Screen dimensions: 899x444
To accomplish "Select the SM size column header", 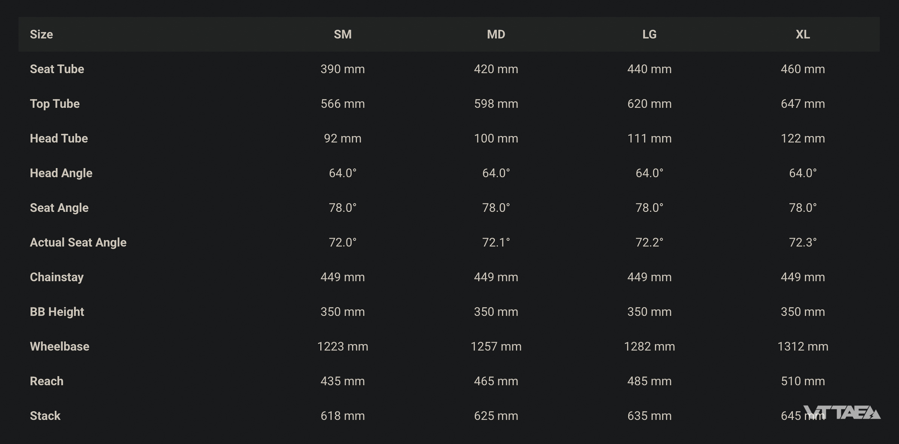I will 343,34.
